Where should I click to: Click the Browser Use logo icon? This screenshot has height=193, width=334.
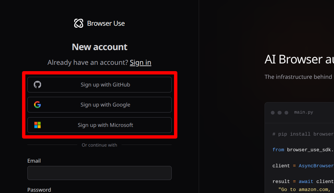[x=78, y=23]
